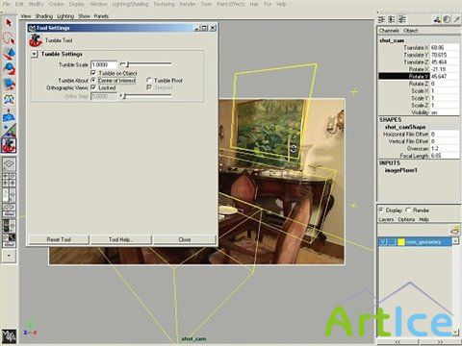Choose the Move tool cone icon
The height and width of the screenshot is (346, 462).
[x=9, y=54]
